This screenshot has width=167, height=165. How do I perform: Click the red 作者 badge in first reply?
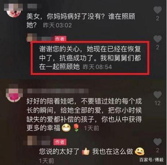tap(61, 39)
